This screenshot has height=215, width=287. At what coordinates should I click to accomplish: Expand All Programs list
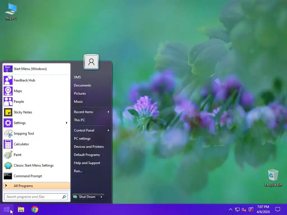point(36,186)
